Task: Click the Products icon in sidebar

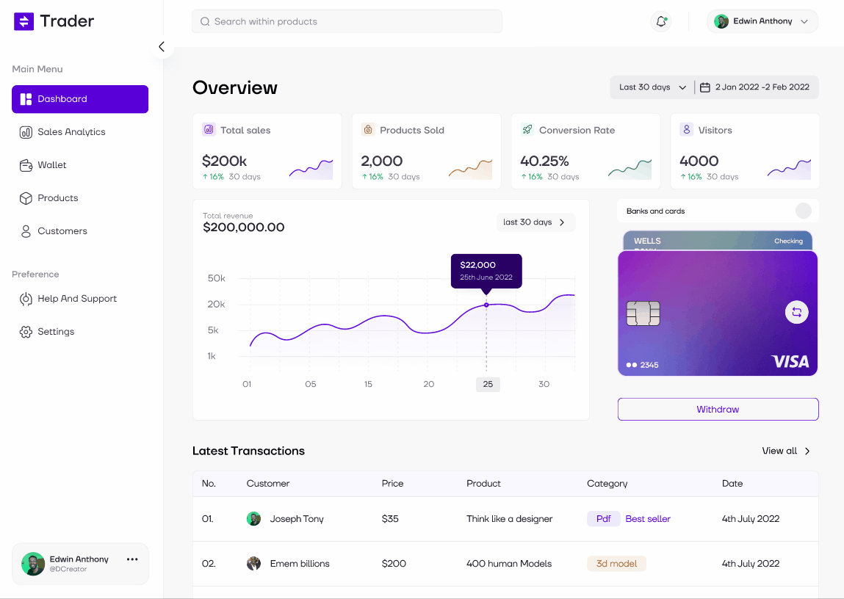Action: tap(27, 197)
